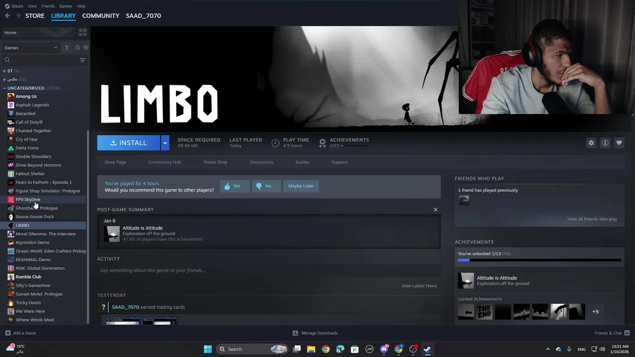This screenshot has height=357, width=635.
Task: Open advanced filter options icon
Action: pos(82,60)
